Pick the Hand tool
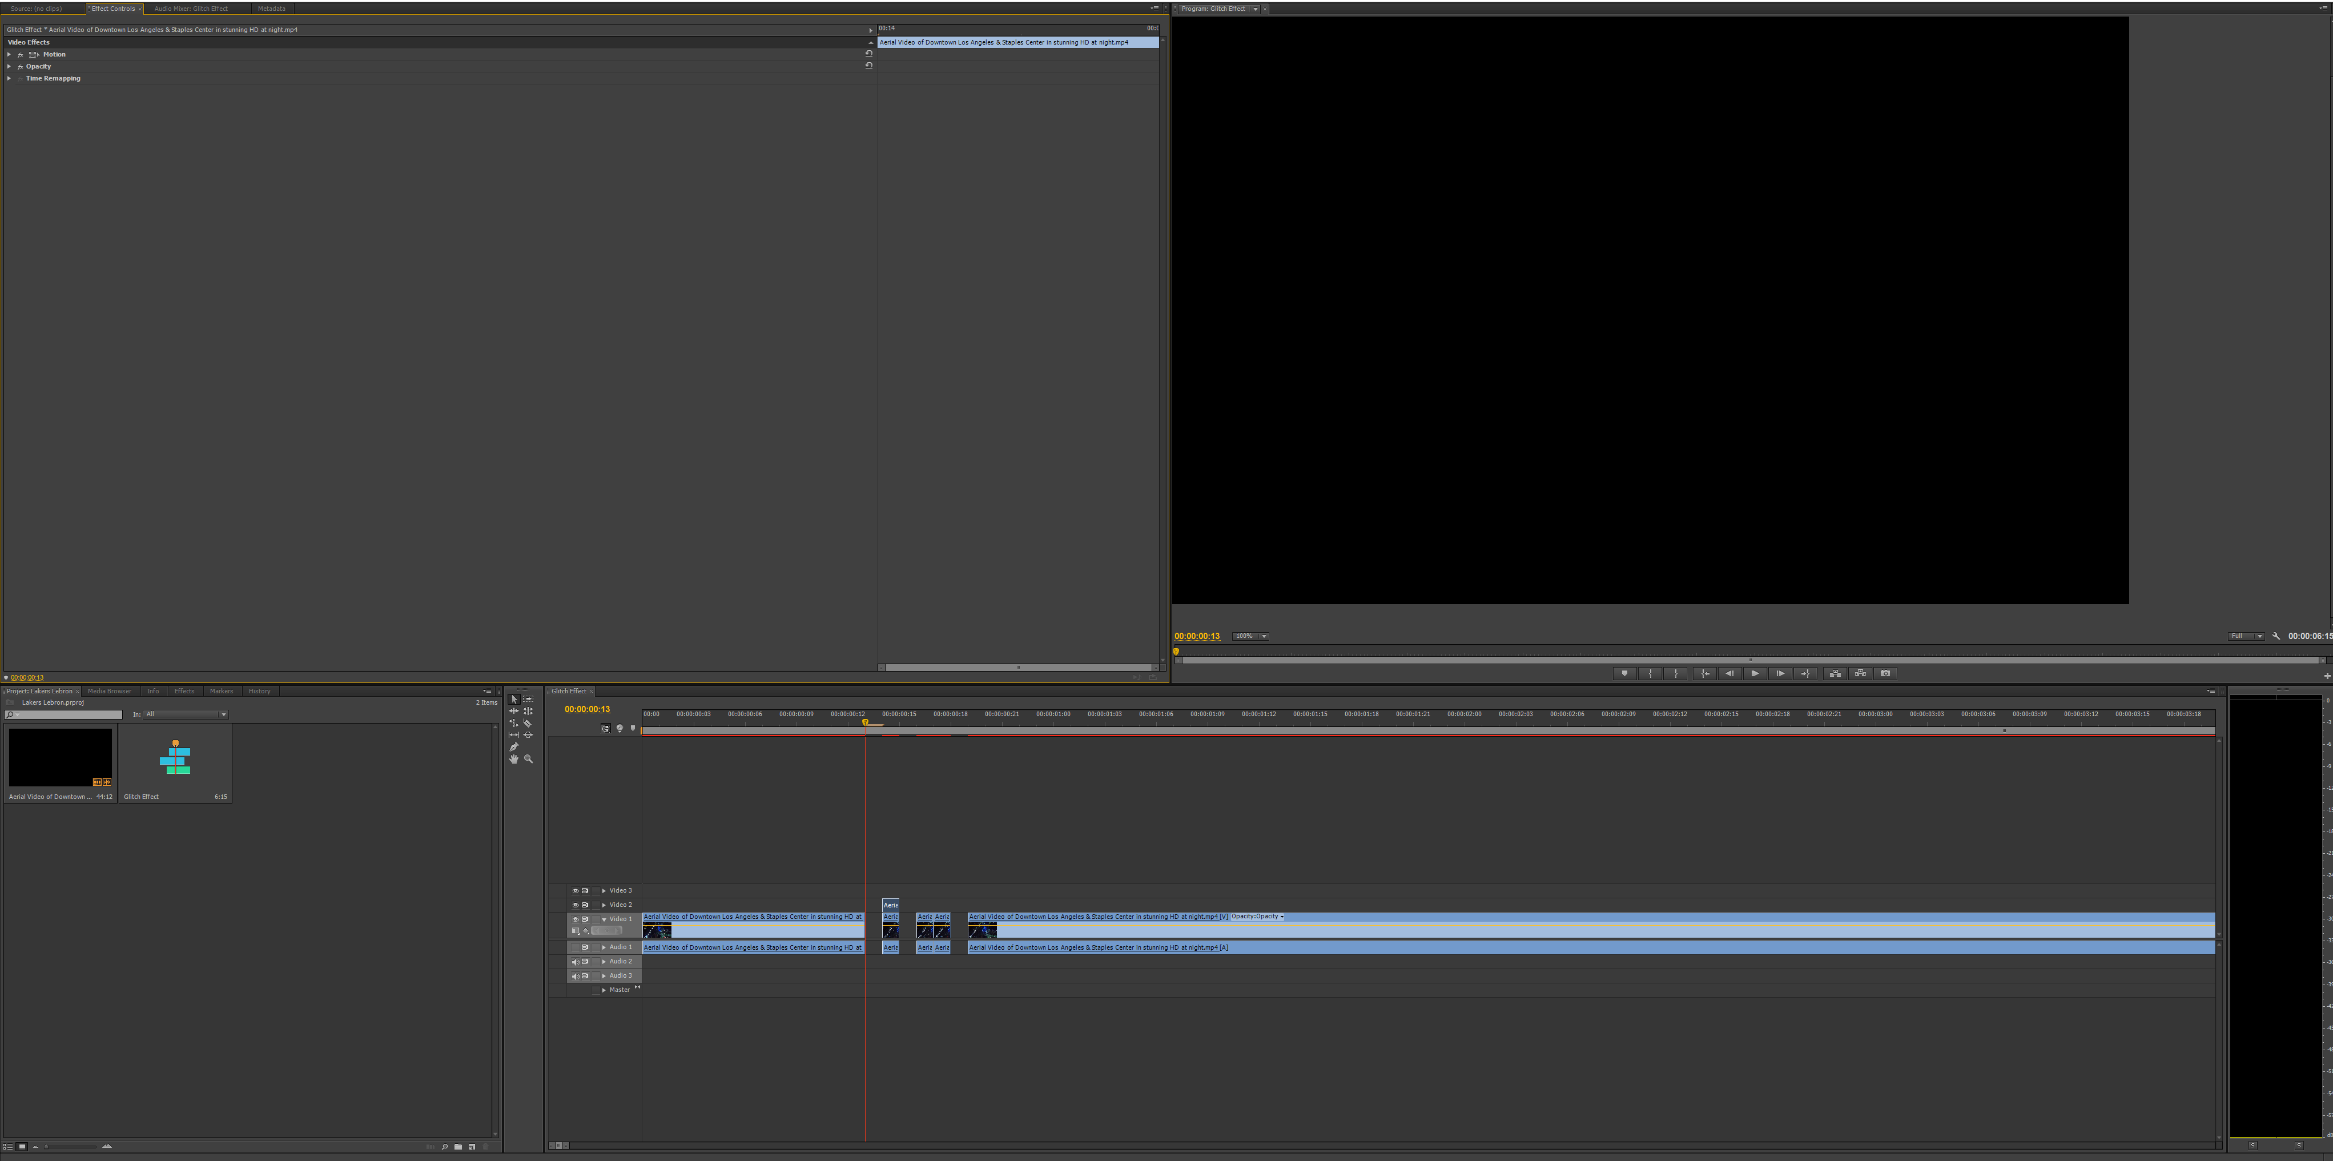2333x1161 pixels. [x=514, y=759]
